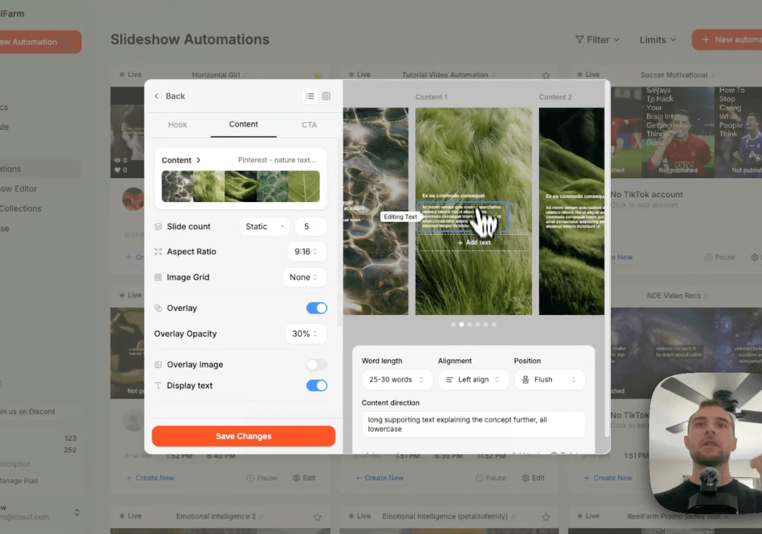Image resolution: width=762 pixels, height=534 pixels.
Task: Click Create New in second-column bottom row
Action: click(x=379, y=478)
